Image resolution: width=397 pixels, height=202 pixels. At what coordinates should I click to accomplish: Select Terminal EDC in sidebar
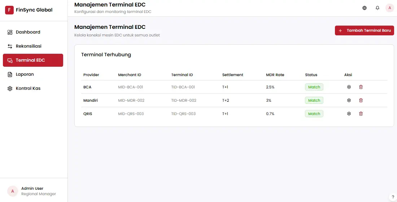(33, 60)
